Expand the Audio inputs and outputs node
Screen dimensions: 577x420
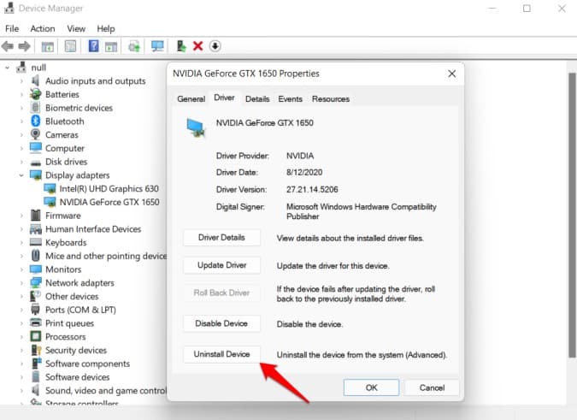tap(21, 81)
